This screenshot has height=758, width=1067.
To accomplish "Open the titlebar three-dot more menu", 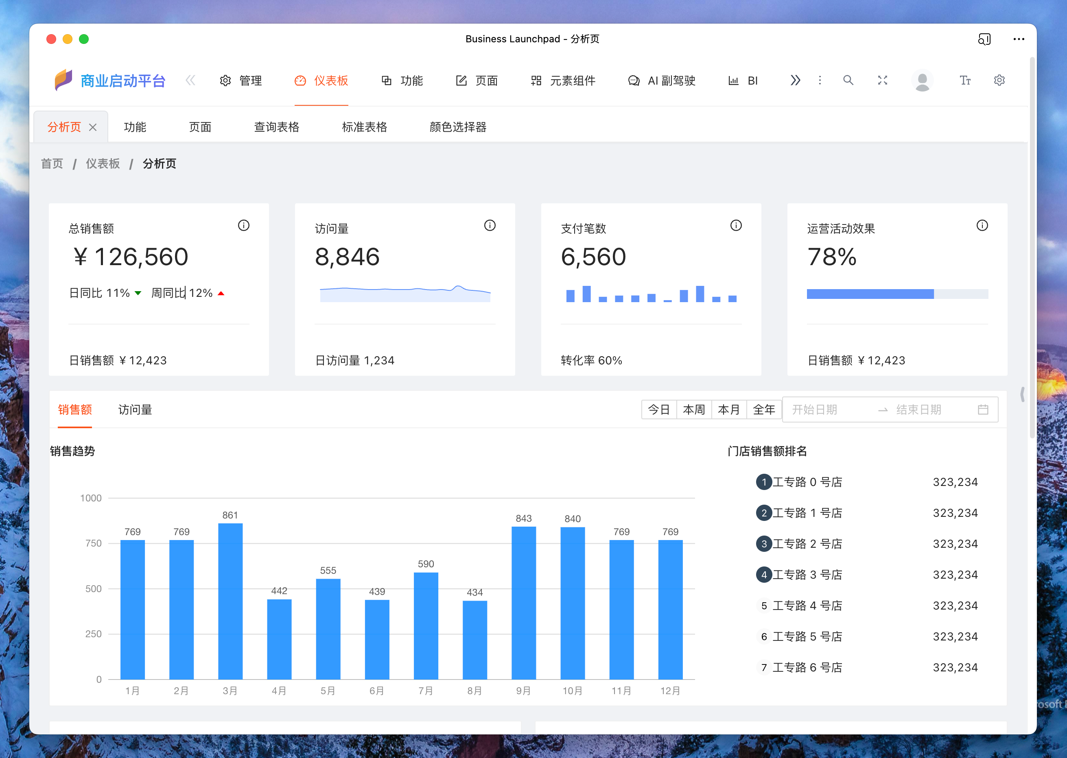I will click(x=1019, y=39).
